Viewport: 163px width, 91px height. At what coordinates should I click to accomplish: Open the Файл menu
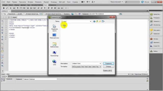8,2
